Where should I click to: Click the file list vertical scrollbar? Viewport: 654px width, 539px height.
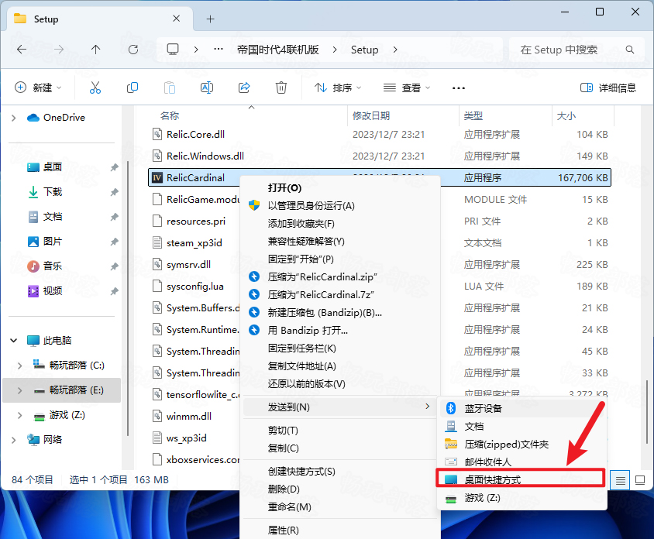646,412
